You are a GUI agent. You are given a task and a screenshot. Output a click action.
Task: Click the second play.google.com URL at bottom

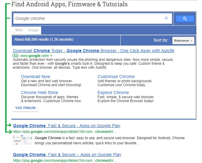point(64,161)
